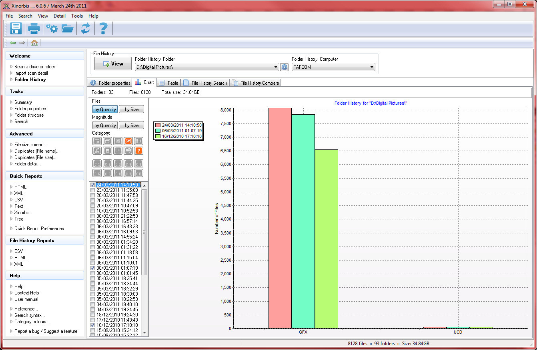
Task: Select the trash/temporary files category icon
Action: [x=97, y=141]
